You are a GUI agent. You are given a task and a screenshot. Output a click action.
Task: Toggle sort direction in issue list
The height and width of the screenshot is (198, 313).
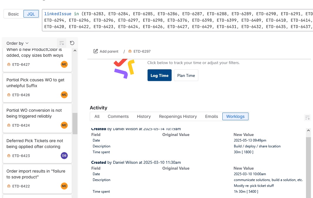(62, 43)
